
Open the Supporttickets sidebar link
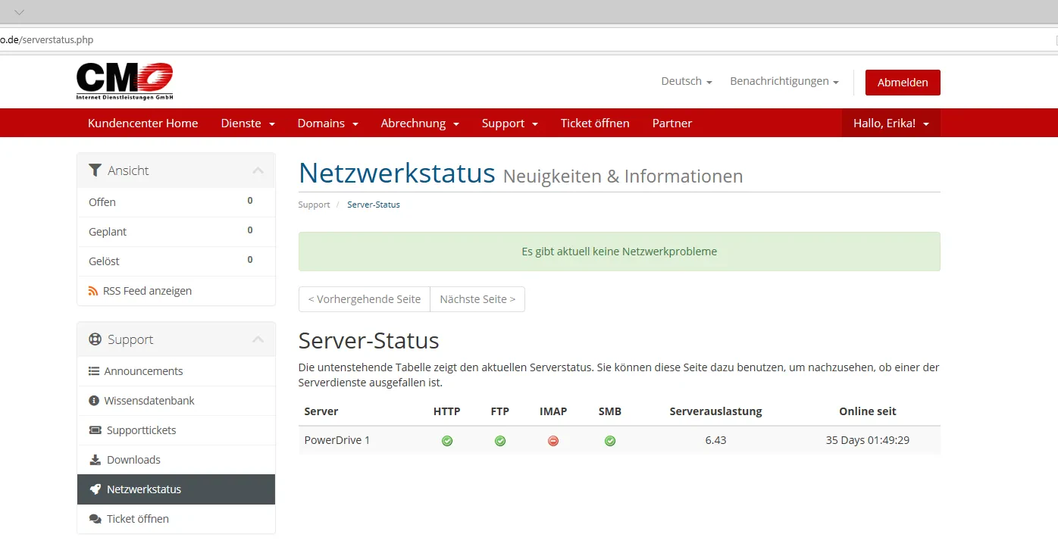(x=176, y=430)
